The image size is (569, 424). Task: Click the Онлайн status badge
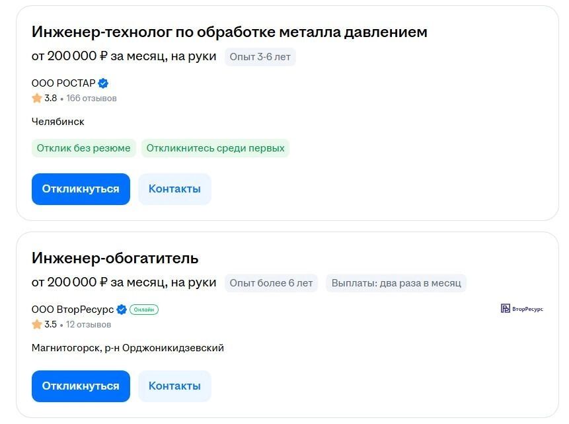[144, 310]
